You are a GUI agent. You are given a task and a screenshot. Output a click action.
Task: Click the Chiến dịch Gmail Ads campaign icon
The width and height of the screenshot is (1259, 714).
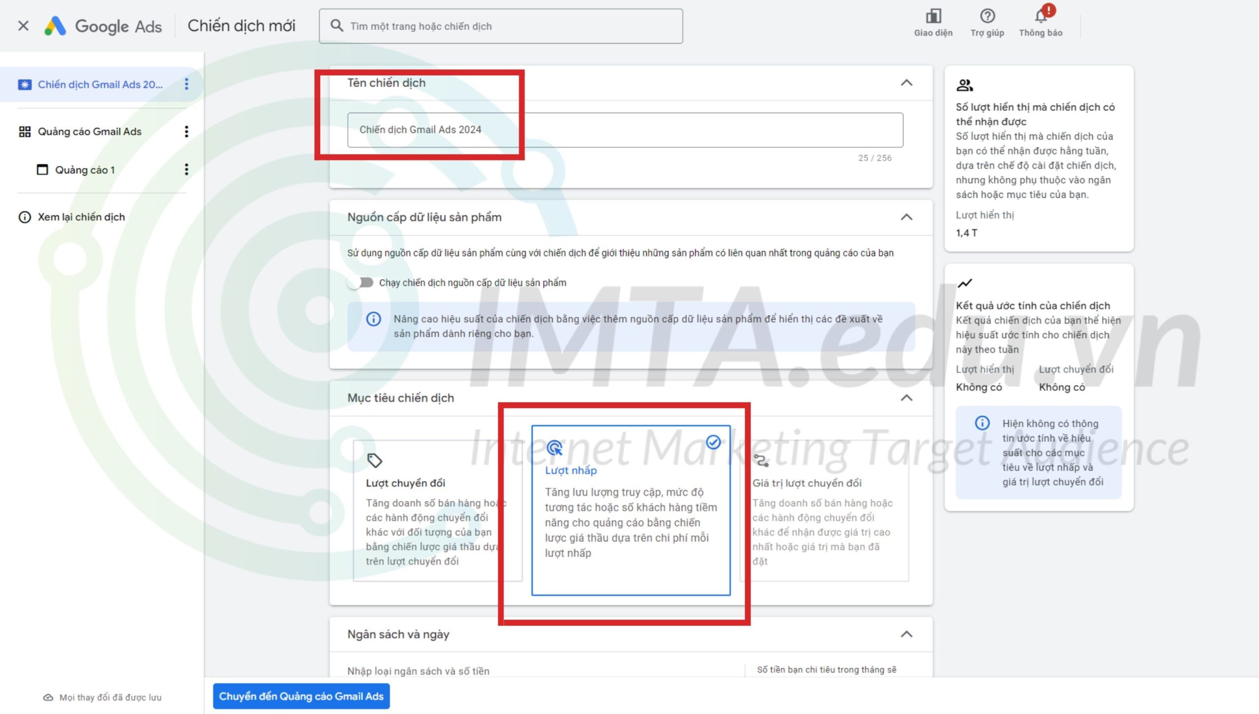point(23,84)
